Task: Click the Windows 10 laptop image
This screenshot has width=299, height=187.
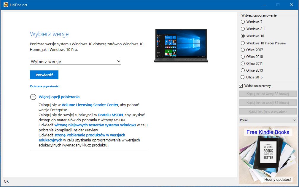Action: point(181,45)
